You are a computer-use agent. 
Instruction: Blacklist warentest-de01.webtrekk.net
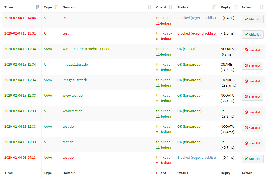pos(252,50)
